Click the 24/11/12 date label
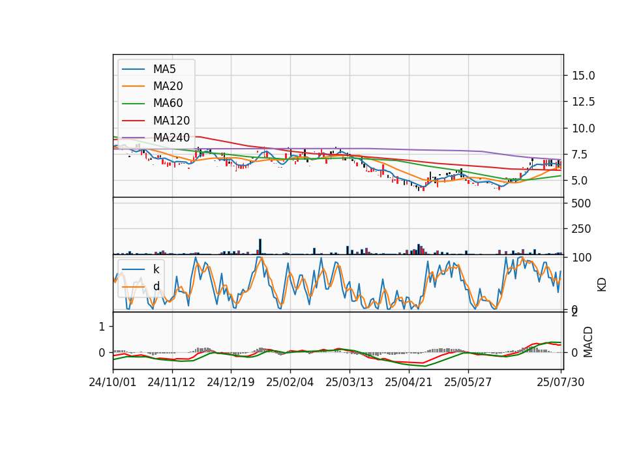Viewport: 626px width, 450px height. [x=171, y=382]
